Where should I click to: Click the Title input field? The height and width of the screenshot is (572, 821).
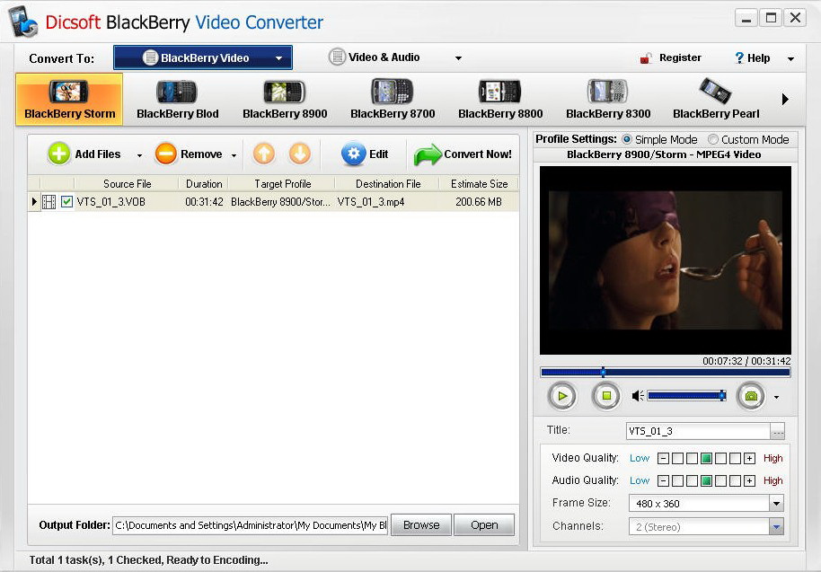coord(698,431)
